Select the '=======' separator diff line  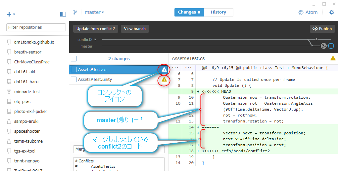[253, 127]
